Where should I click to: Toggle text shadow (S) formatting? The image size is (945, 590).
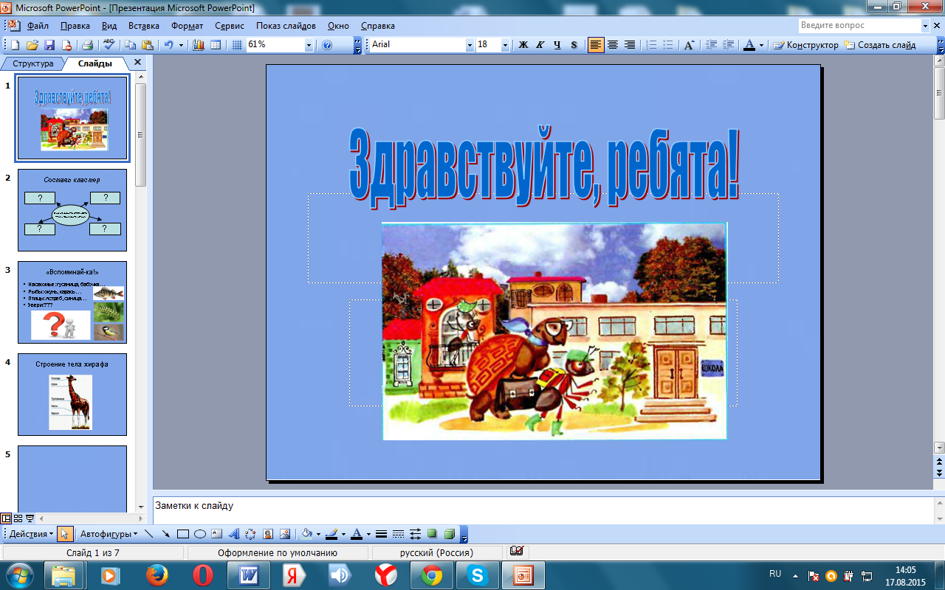click(574, 45)
